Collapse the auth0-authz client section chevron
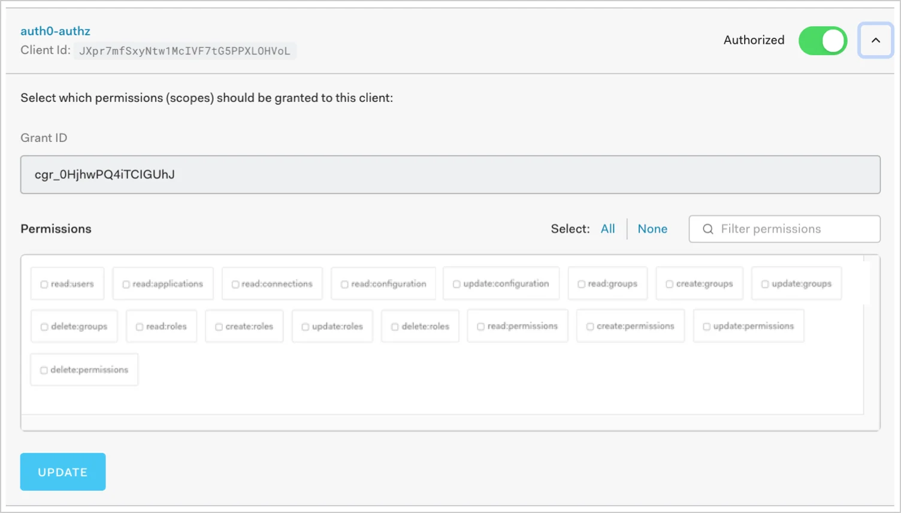901x513 pixels. pyautogui.click(x=875, y=40)
